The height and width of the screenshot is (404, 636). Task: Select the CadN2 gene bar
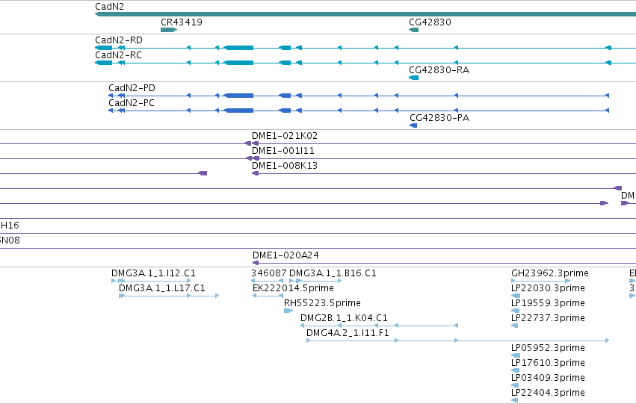click(365, 14)
